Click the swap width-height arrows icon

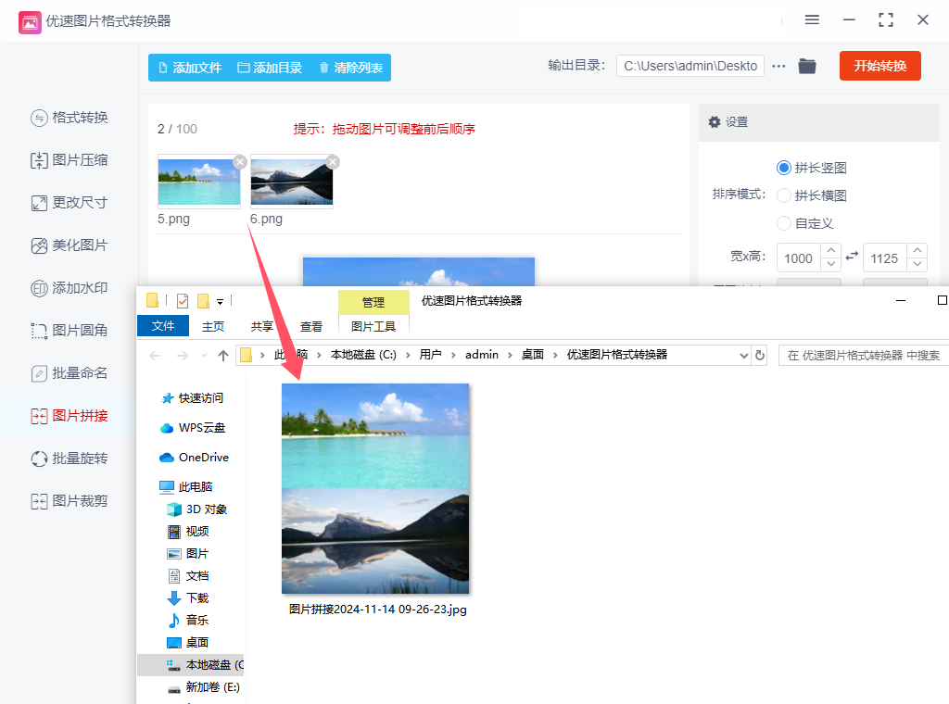852,256
